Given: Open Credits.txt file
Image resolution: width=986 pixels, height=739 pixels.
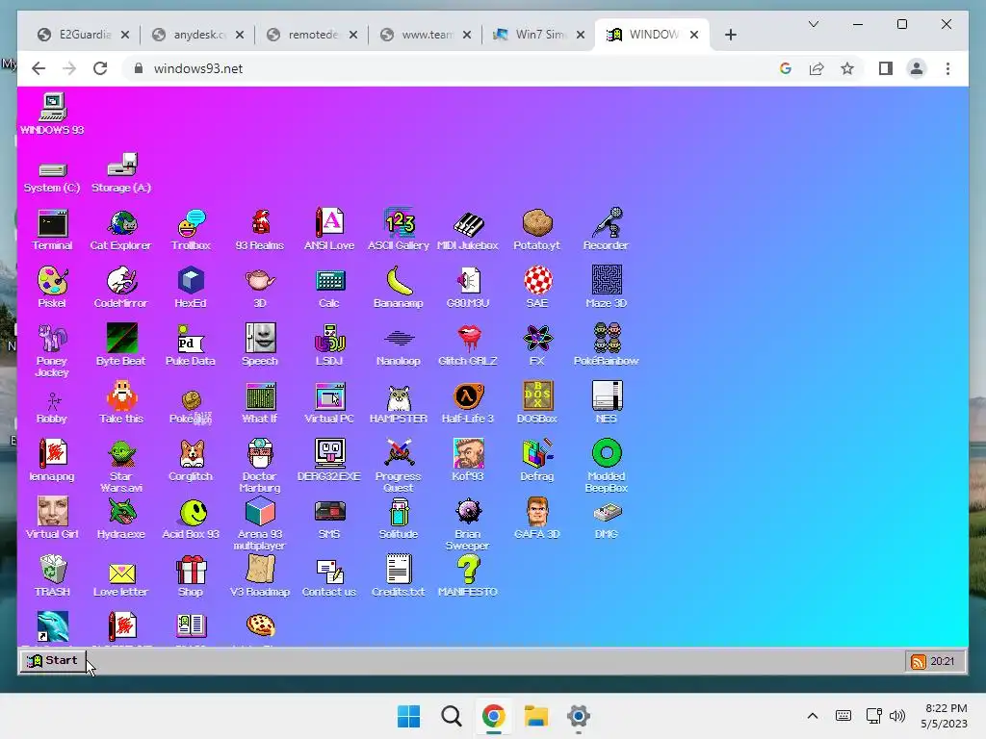Looking at the screenshot, I should (399, 576).
